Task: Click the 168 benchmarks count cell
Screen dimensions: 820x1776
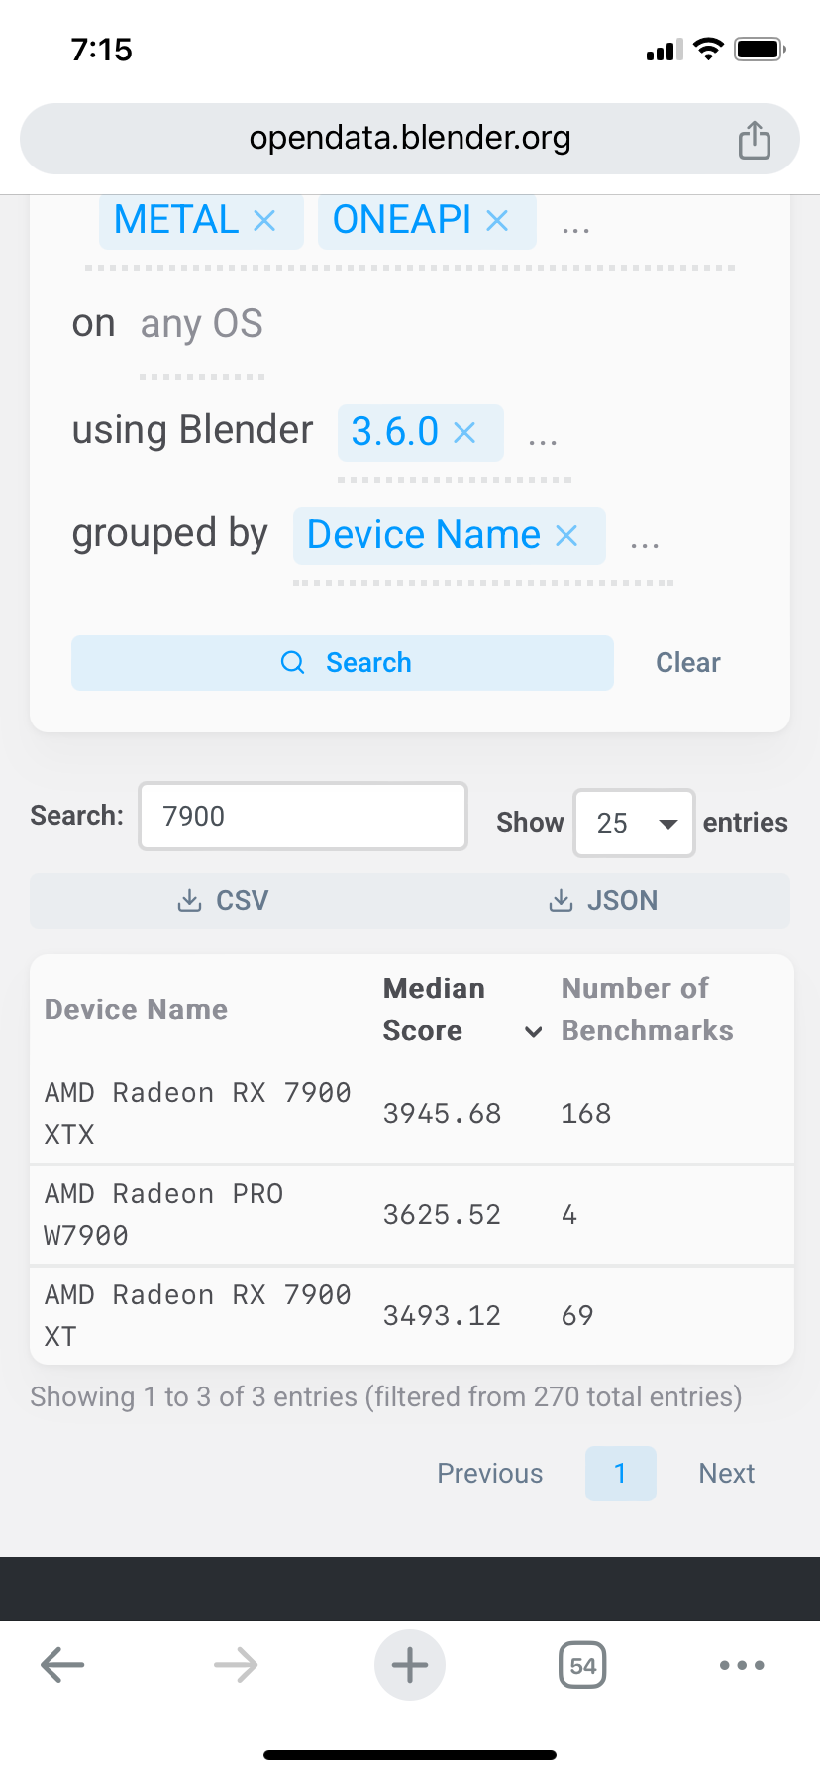Action: pos(586,1114)
